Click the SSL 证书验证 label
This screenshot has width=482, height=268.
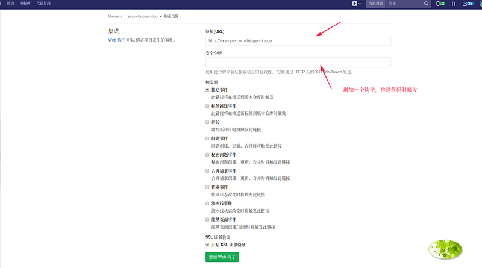click(x=218, y=237)
